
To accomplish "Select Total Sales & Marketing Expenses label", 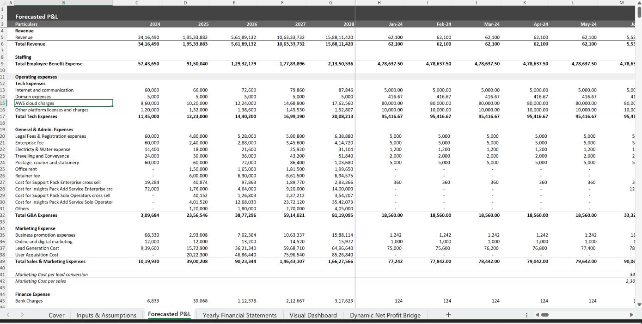I will tap(50, 261).
